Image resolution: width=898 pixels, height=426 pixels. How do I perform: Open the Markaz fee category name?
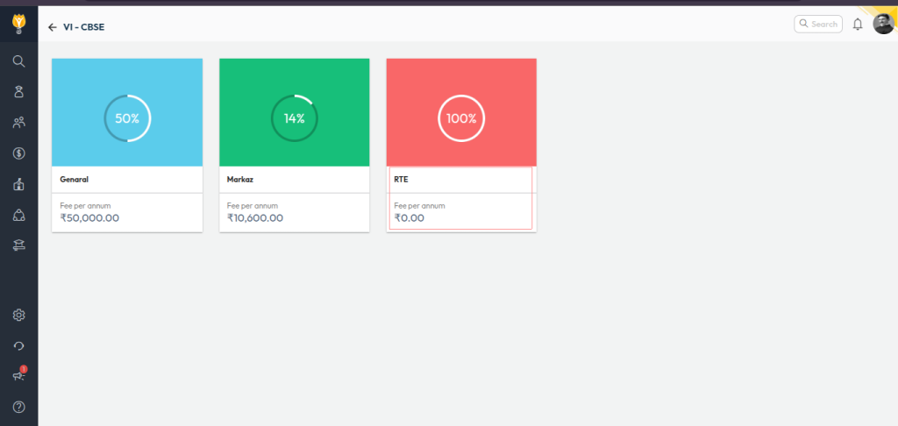point(240,180)
